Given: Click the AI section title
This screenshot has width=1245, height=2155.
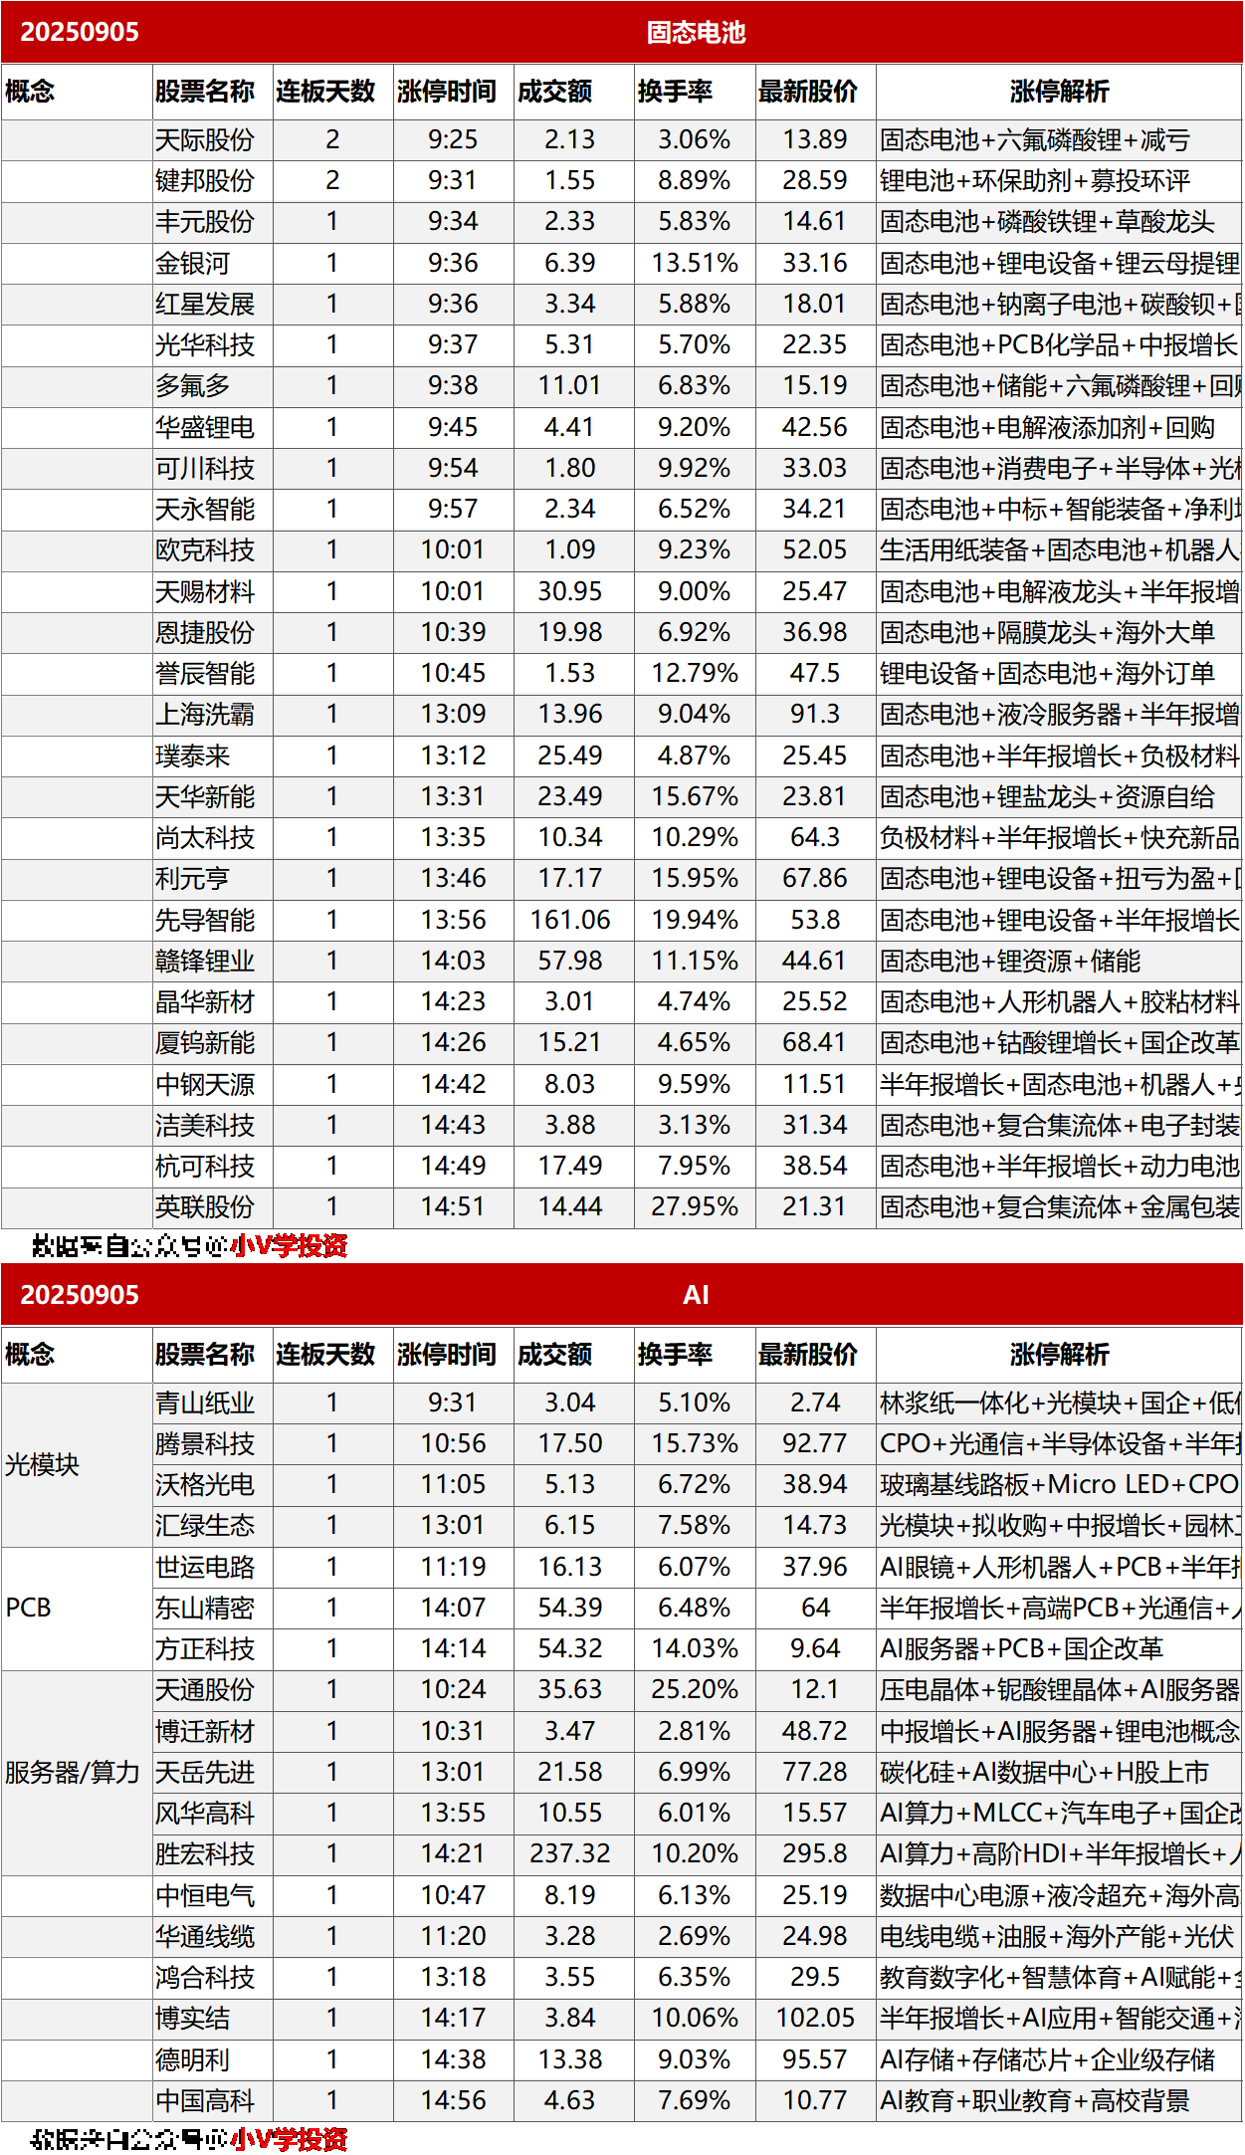Looking at the screenshot, I should (696, 1296).
